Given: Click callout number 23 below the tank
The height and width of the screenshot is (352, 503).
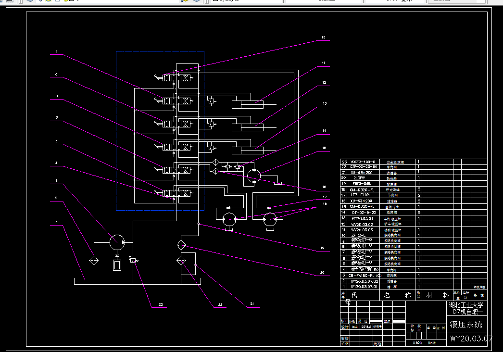Looking at the screenshot, I should (x=161, y=304).
